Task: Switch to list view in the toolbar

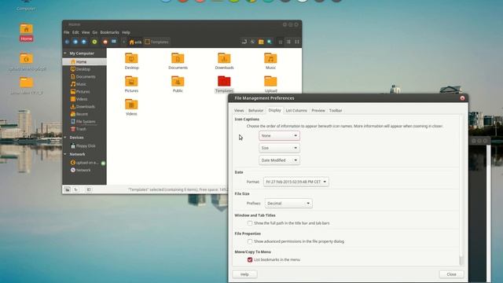Action: coord(288,42)
